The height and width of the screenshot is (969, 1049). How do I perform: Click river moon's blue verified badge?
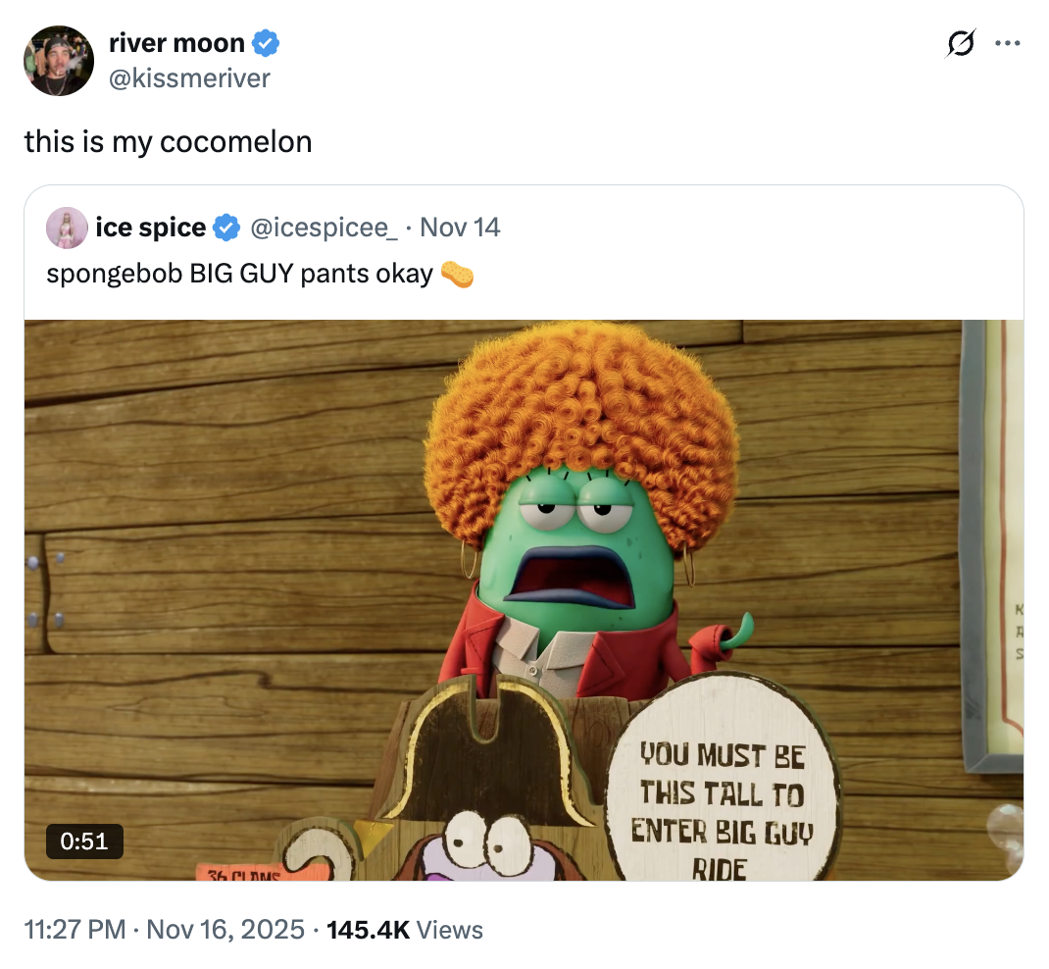tap(266, 43)
